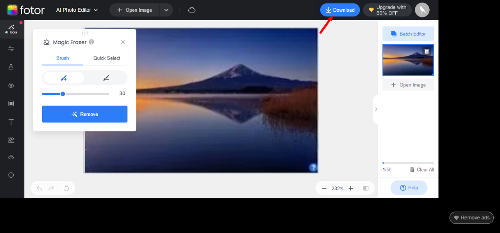500x233 pixels.
Task: Click the Magic Eraser panel drag handle
Action: click(85, 33)
